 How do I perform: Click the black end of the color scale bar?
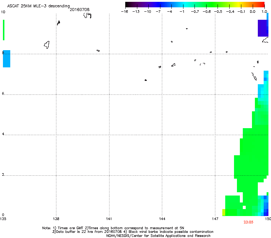click(x=127, y=5)
